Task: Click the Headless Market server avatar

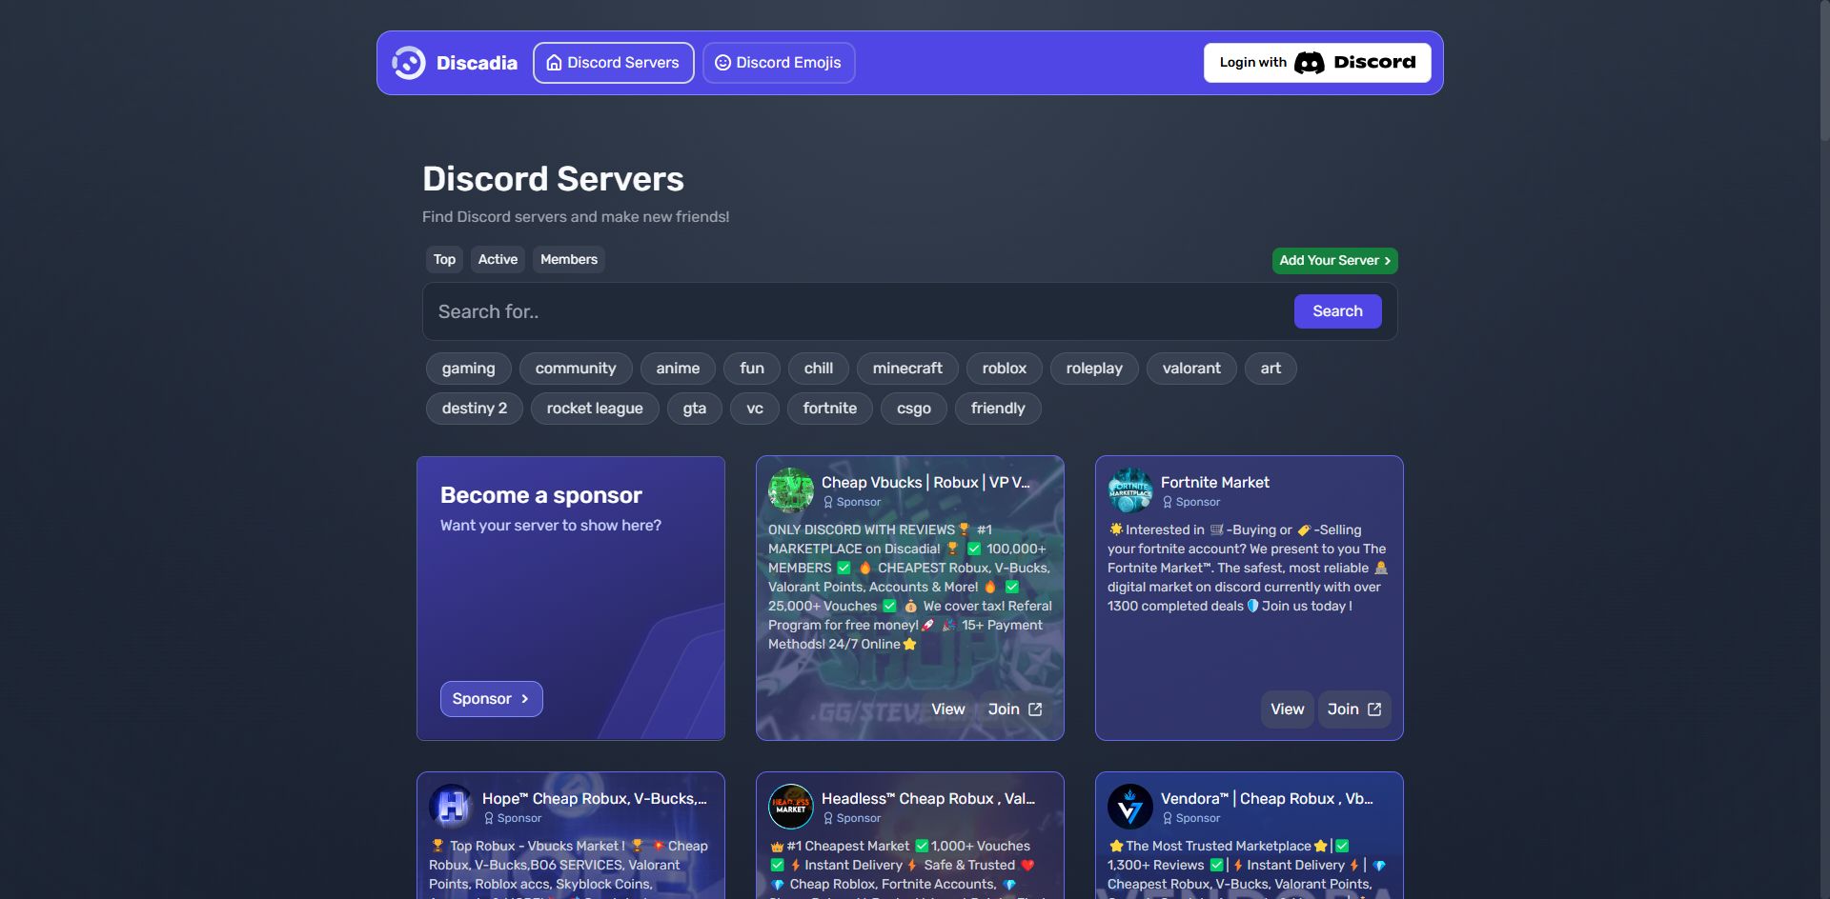Action: point(791,806)
